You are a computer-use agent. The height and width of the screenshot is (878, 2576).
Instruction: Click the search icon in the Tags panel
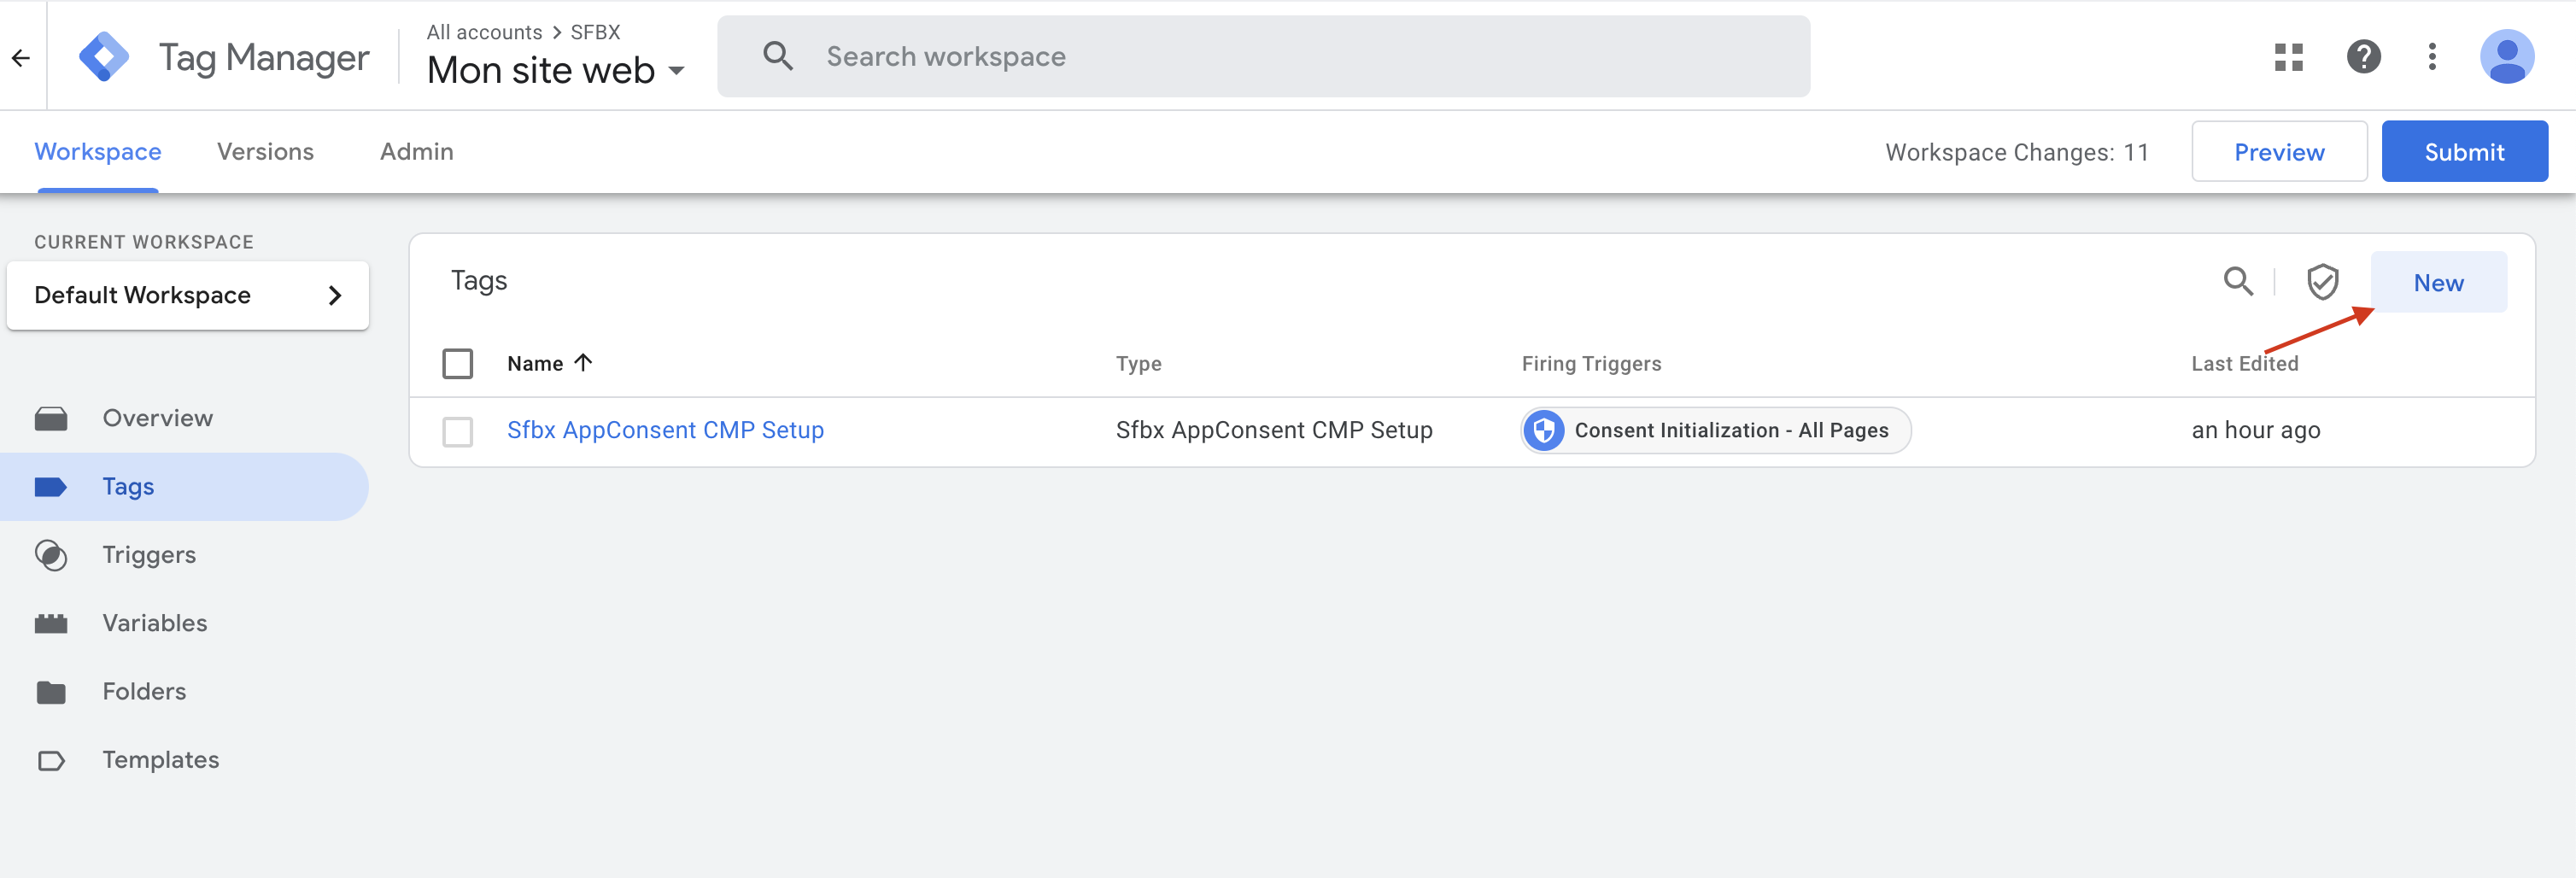coord(2239,282)
